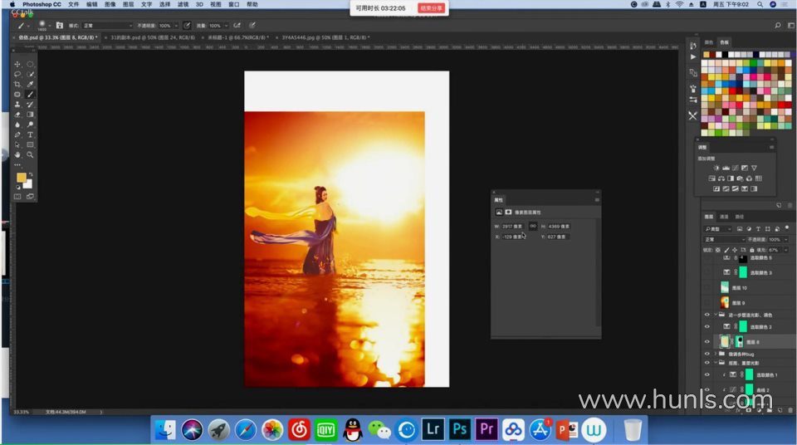Swap foreground and background colors

(x=31, y=174)
